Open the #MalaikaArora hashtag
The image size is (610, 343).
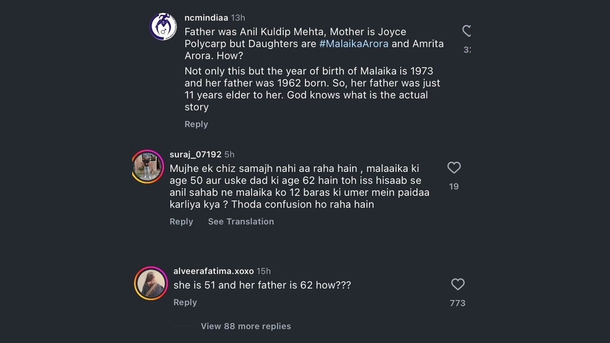pos(354,44)
